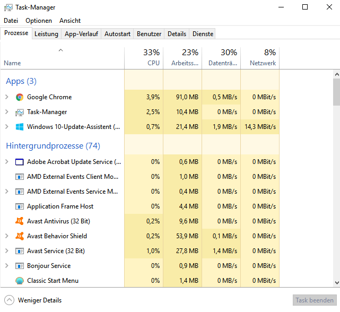
Task: Click the 27,8 MB memory value
Action: (x=187, y=251)
